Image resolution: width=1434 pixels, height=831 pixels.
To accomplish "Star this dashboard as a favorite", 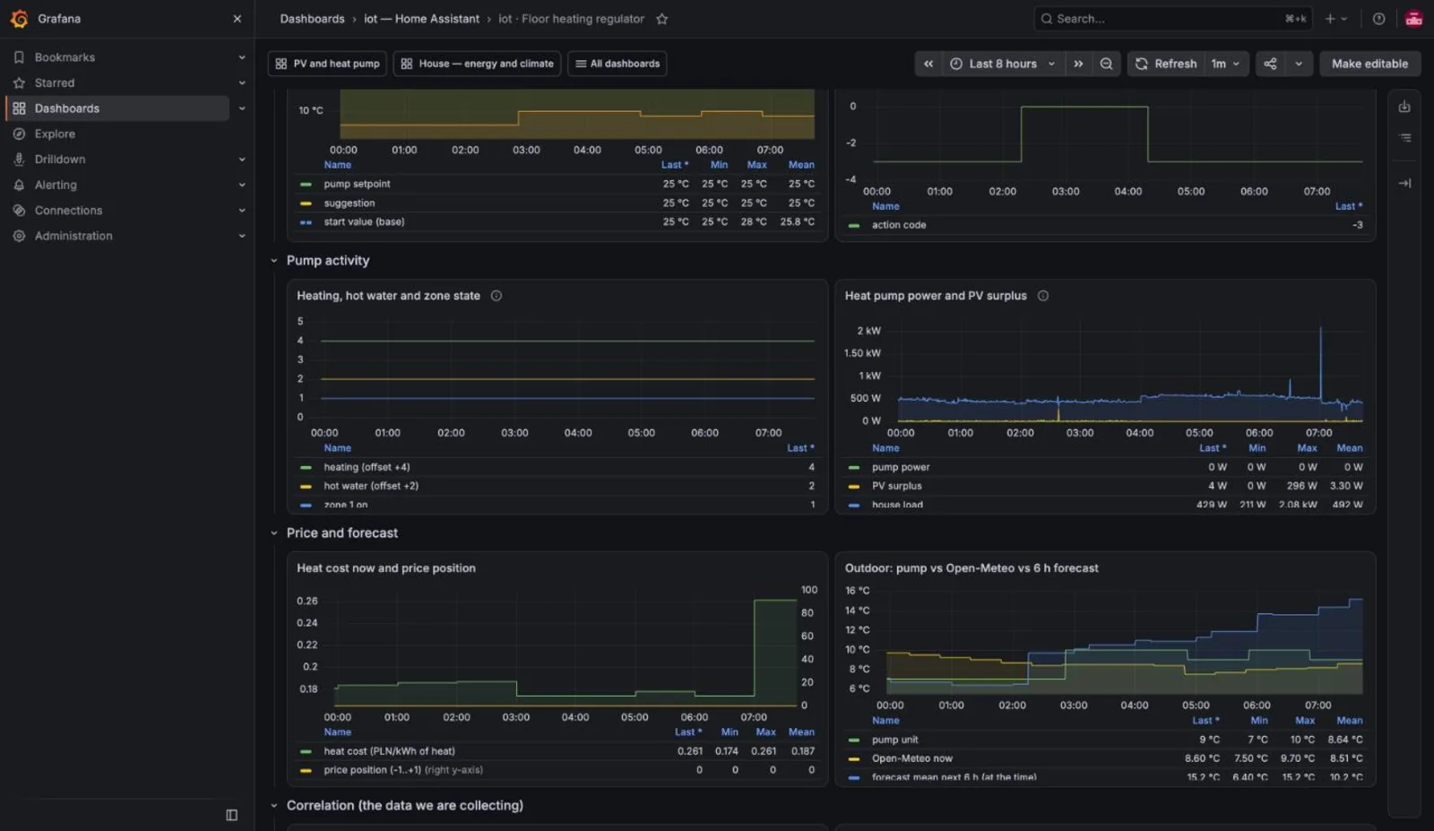I will (661, 19).
